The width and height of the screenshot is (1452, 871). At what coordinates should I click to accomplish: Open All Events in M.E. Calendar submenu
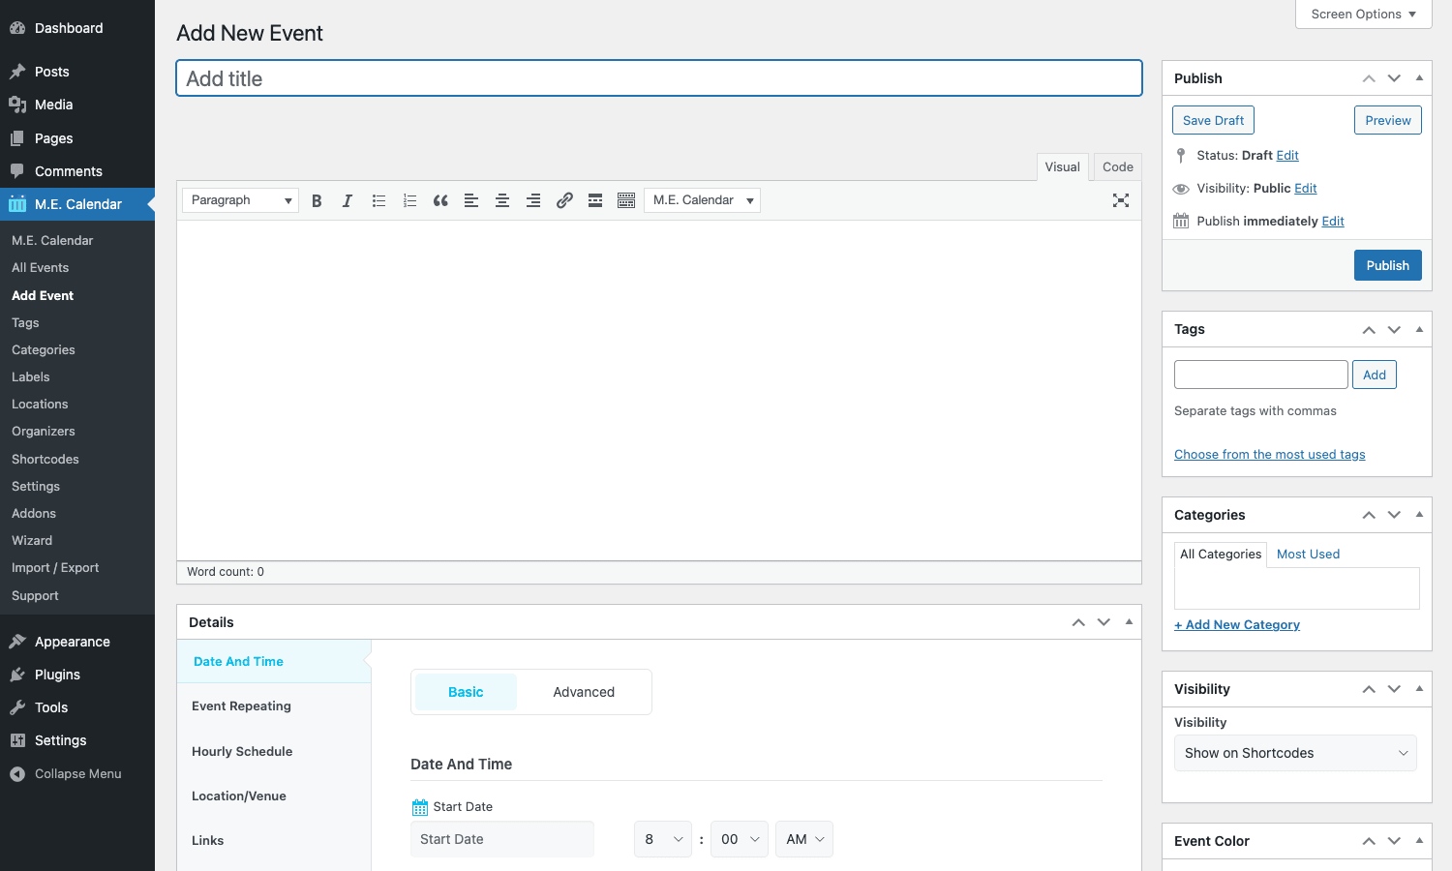tap(77, 268)
